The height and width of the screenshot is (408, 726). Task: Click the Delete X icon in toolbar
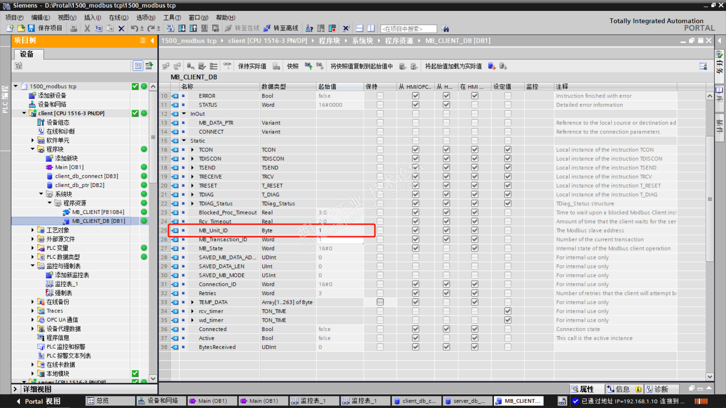[121, 28]
